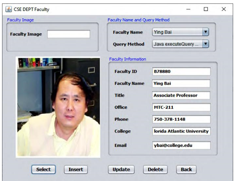
Task: Expand the Query Method dropdown arrow
Action: click(x=205, y=44)
